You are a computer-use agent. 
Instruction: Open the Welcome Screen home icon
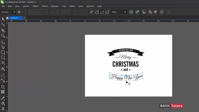point(7,18)
